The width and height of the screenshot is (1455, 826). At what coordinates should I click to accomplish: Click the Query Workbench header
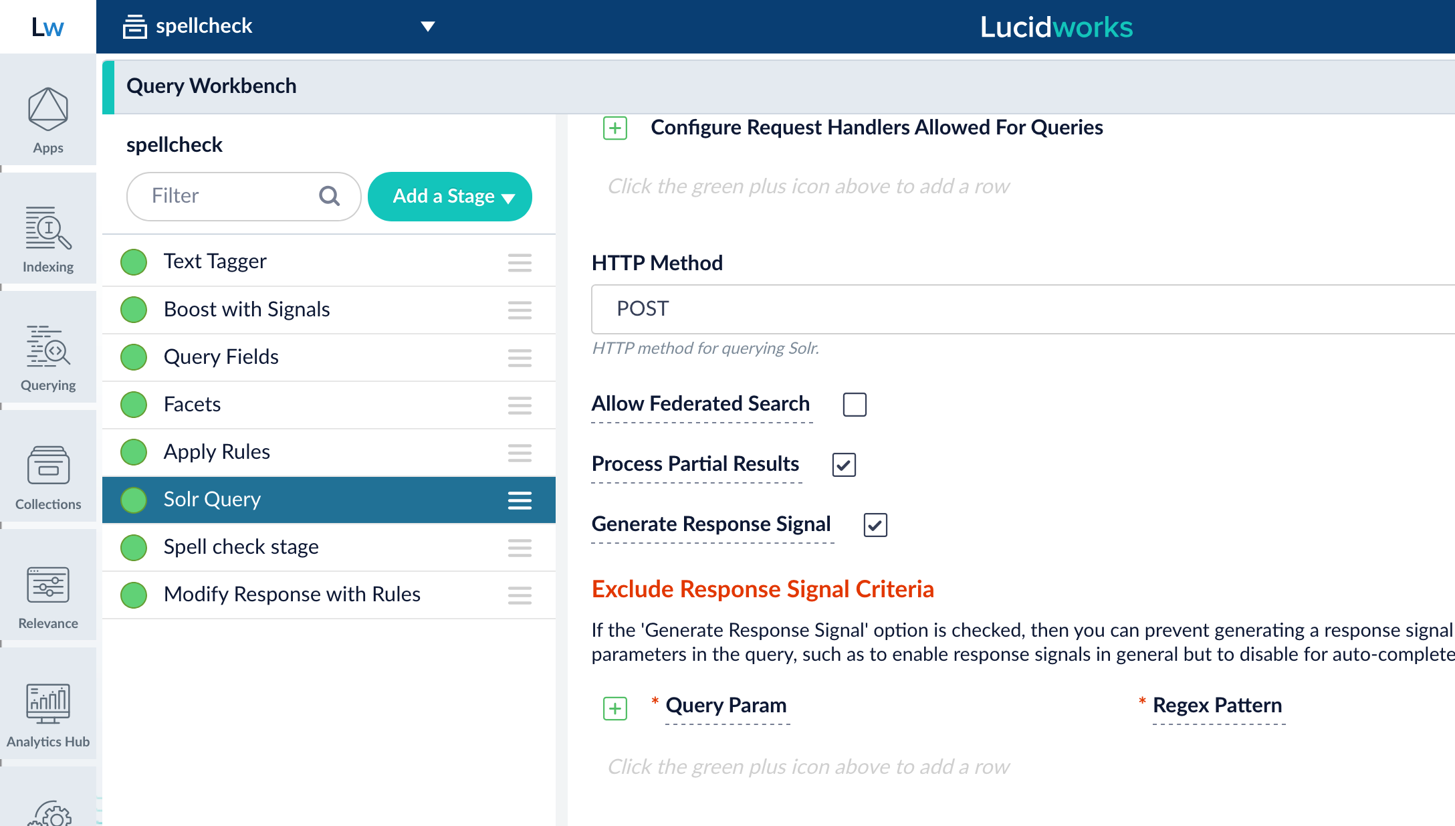coord(211,86)
